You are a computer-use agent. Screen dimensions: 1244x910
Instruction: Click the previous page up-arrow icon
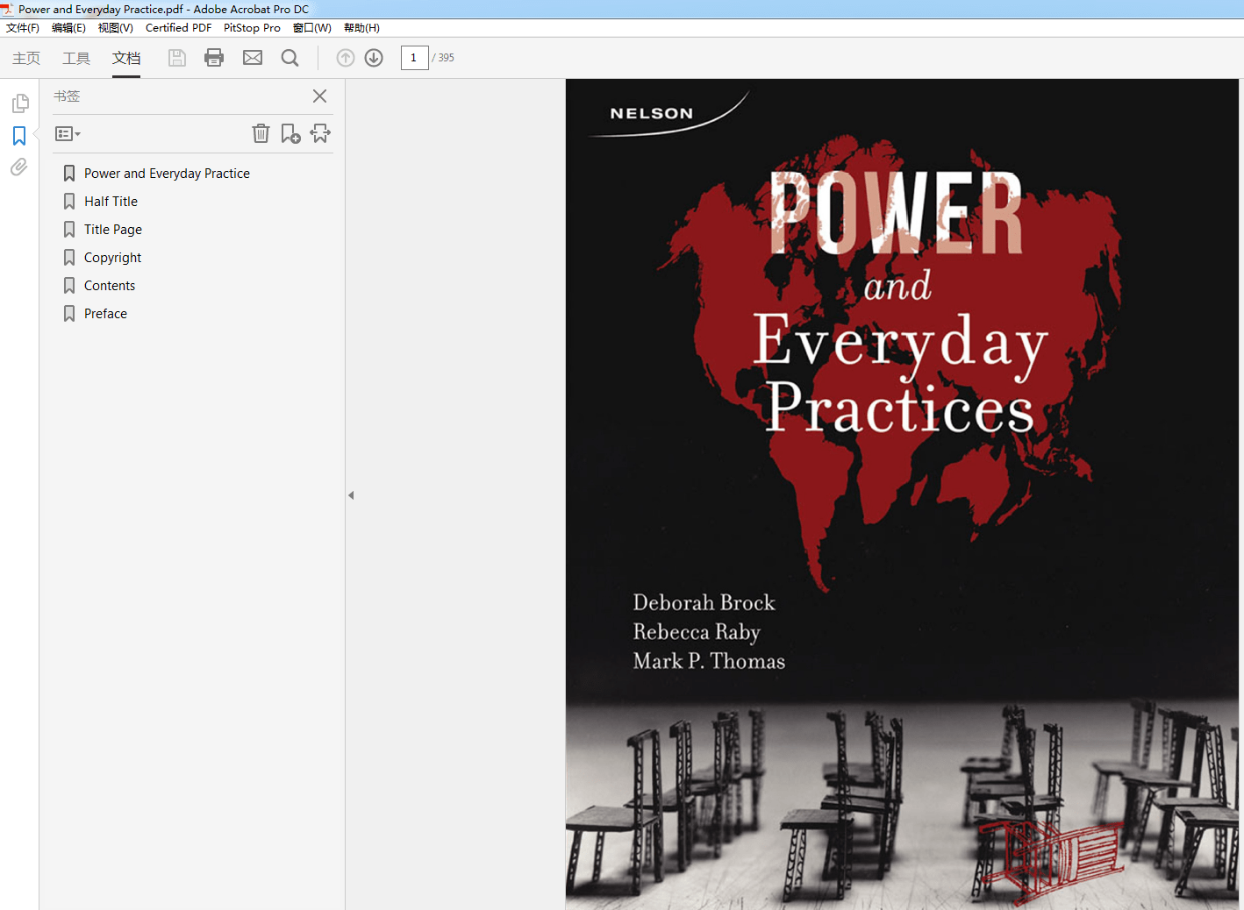345,58
